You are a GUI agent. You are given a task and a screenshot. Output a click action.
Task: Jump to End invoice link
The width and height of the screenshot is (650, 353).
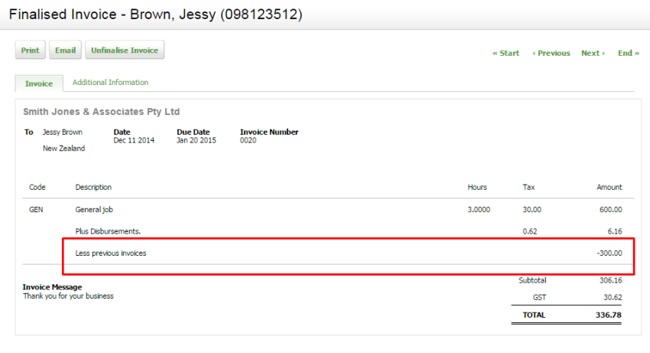click(x=629, y=53)
